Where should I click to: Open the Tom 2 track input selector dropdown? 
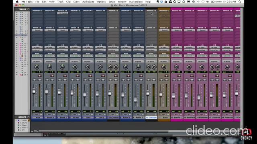[100, 47]
